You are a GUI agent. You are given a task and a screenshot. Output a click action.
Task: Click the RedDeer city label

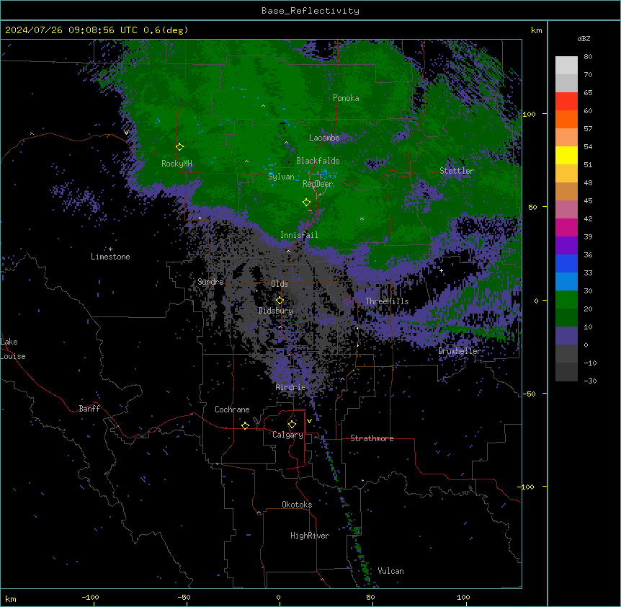[x=318, y=184]
